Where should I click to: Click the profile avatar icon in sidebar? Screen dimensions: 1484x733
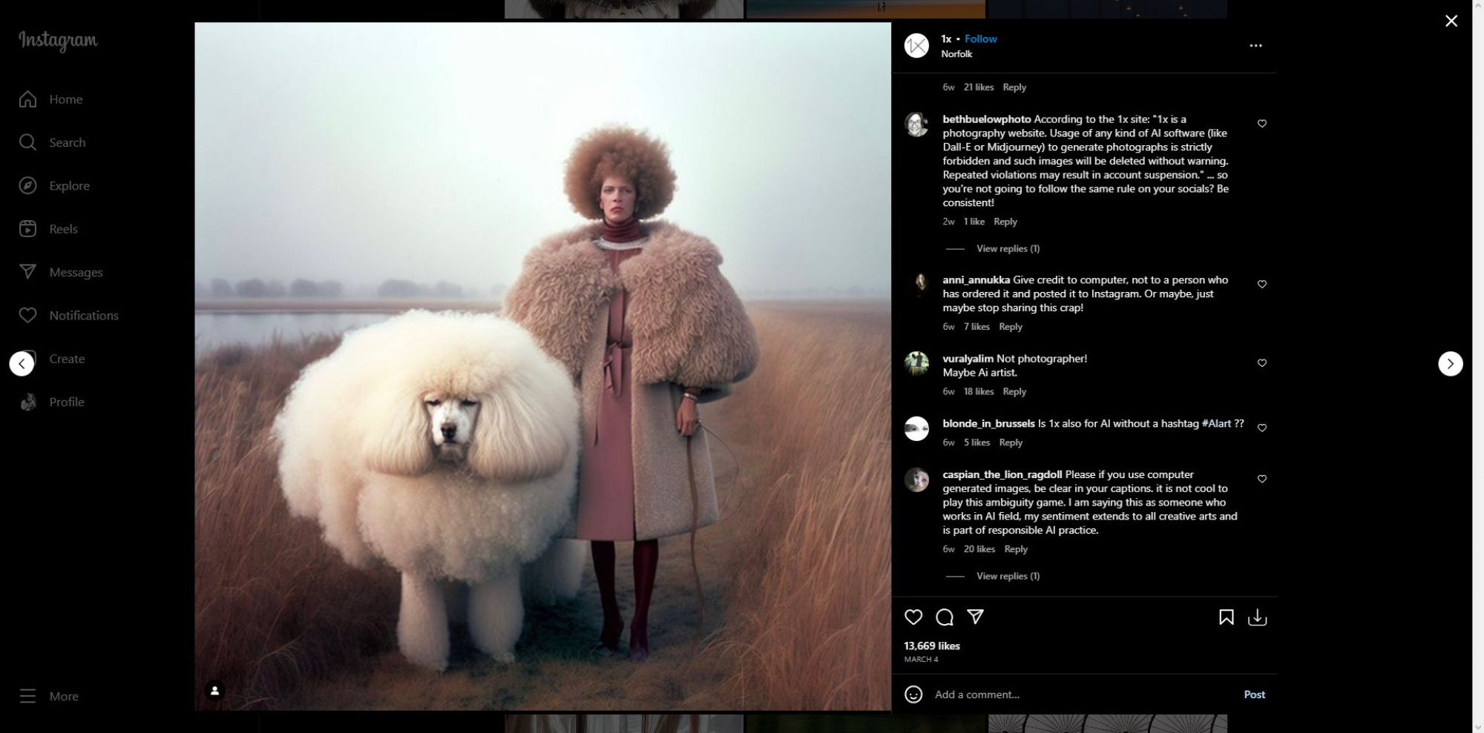tap(27, 402)
